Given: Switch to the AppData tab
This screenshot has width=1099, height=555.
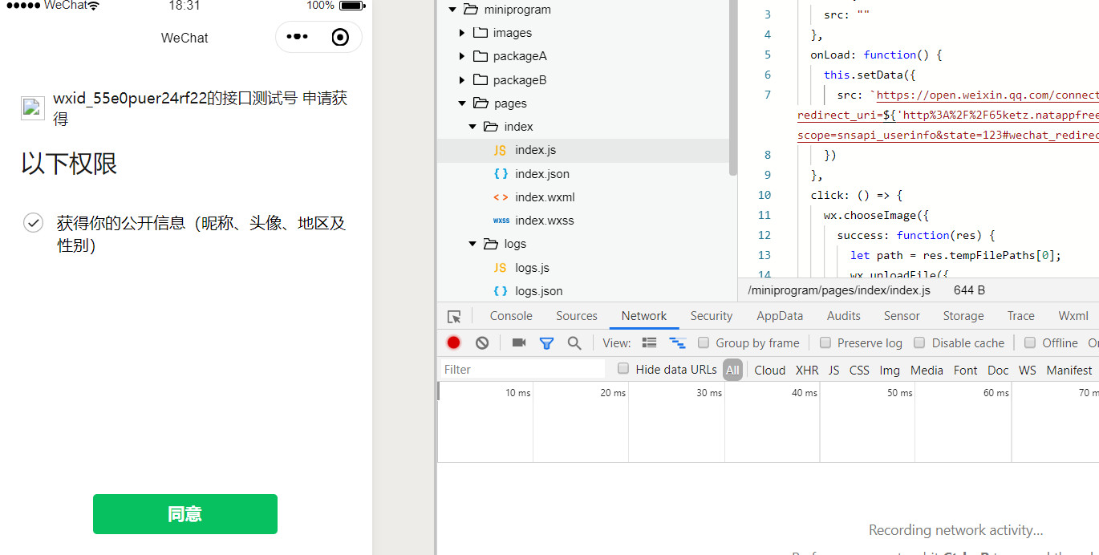Looking at the screenshot, I should (x=780, y=316).
